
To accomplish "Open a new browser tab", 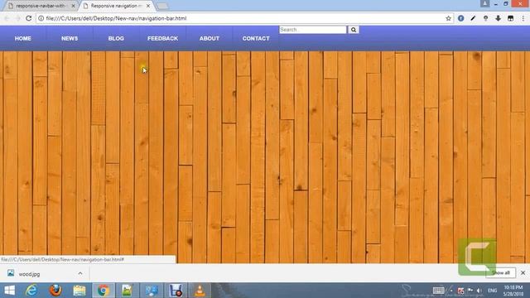I will pos(162,6).
